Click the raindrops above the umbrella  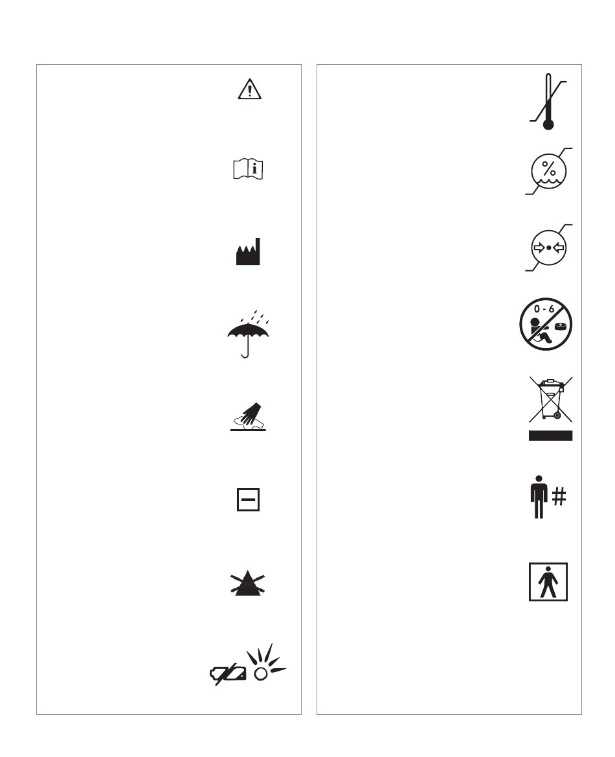254,317
